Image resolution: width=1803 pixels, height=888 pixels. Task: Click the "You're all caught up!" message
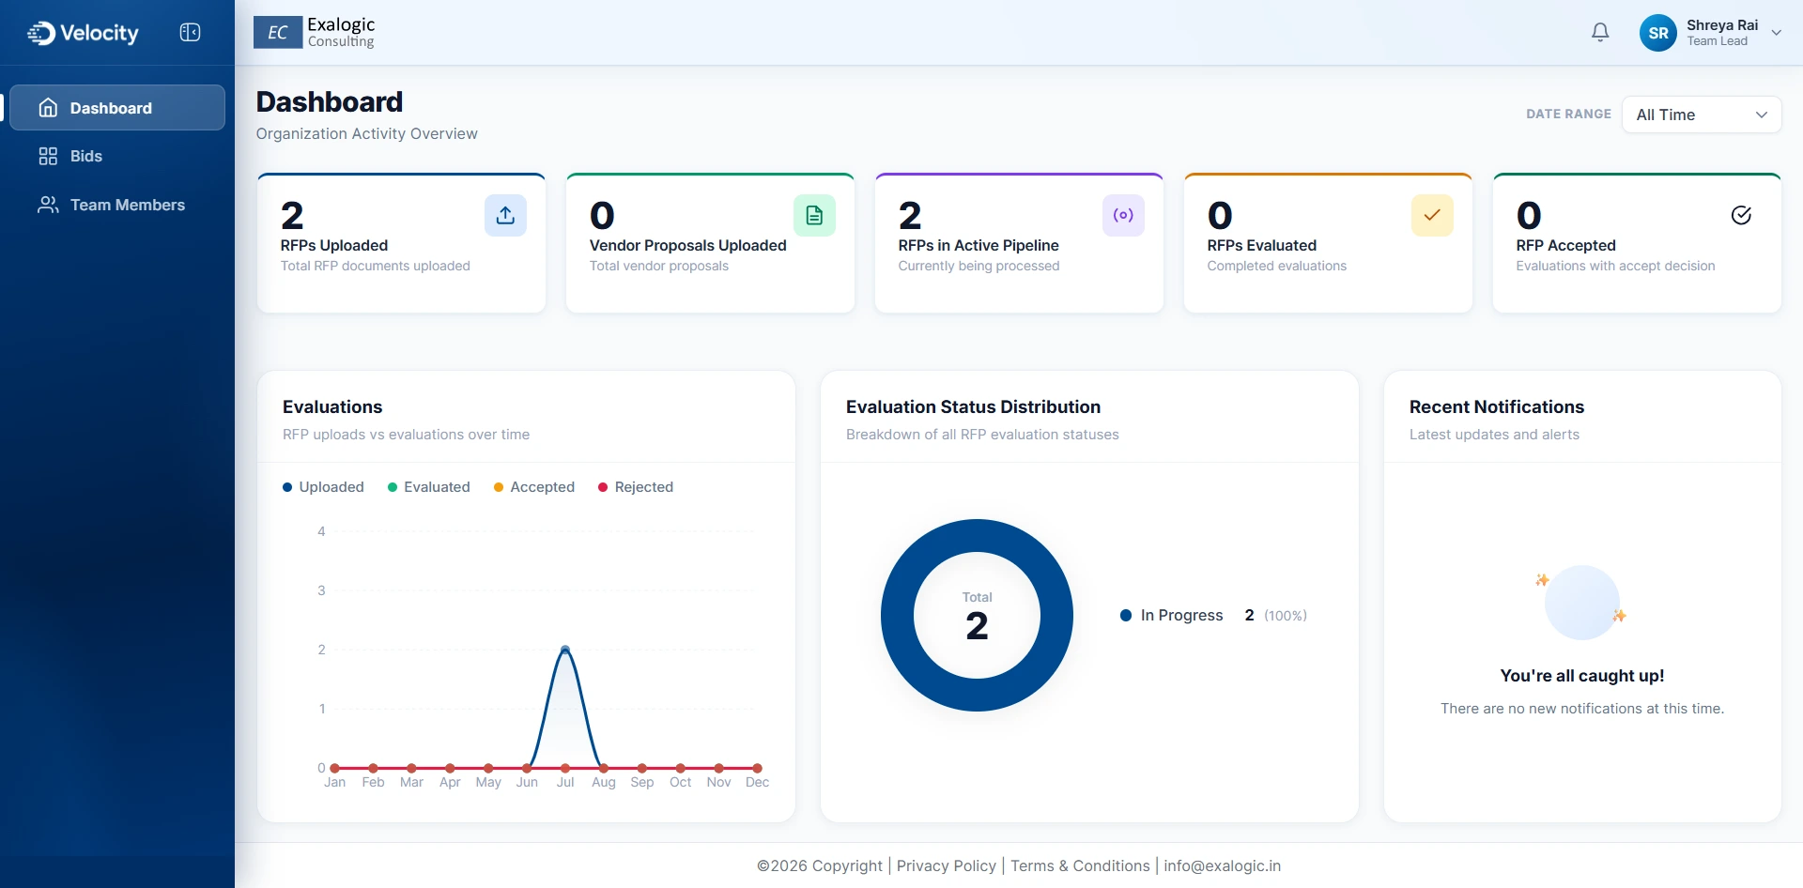pos(1582,676)
